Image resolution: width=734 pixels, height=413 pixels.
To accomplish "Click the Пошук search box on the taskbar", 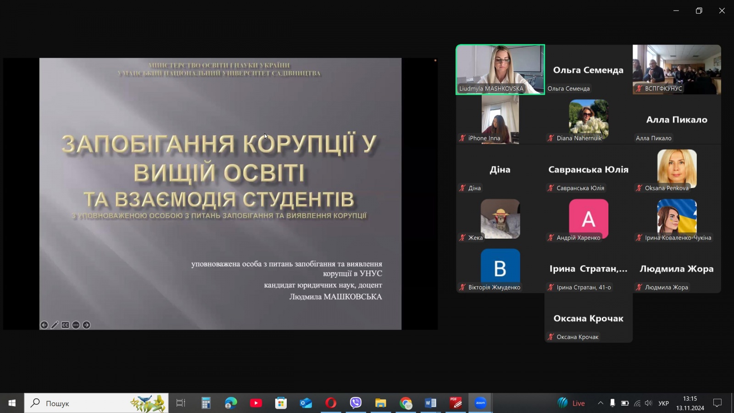I will [x=96, y=403].
